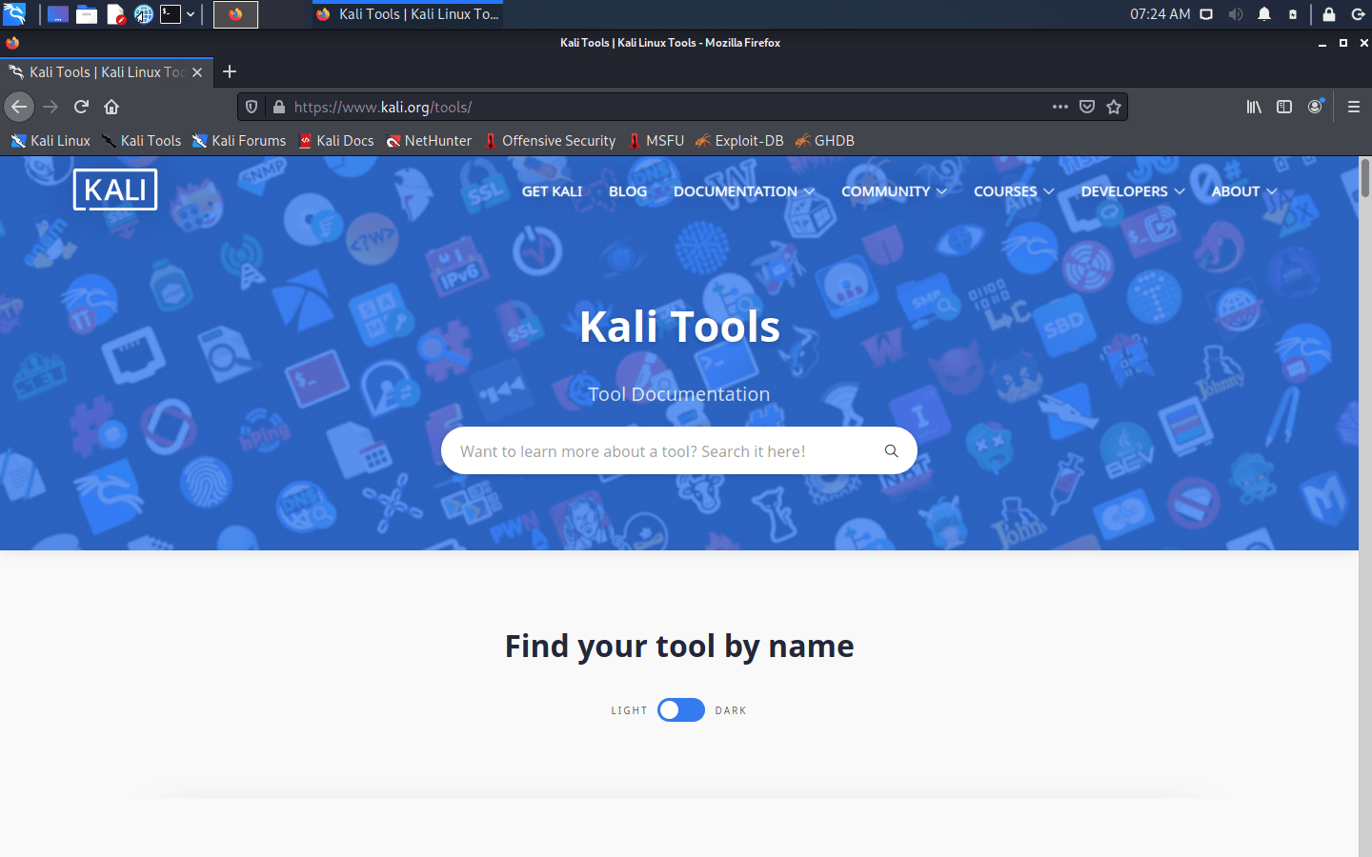Click the show desktop panel icon

click(58, 14)
